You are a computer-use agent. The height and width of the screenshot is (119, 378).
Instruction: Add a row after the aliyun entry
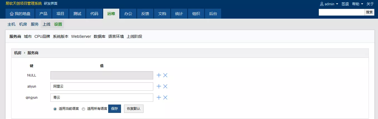click(x=159, y=86)
